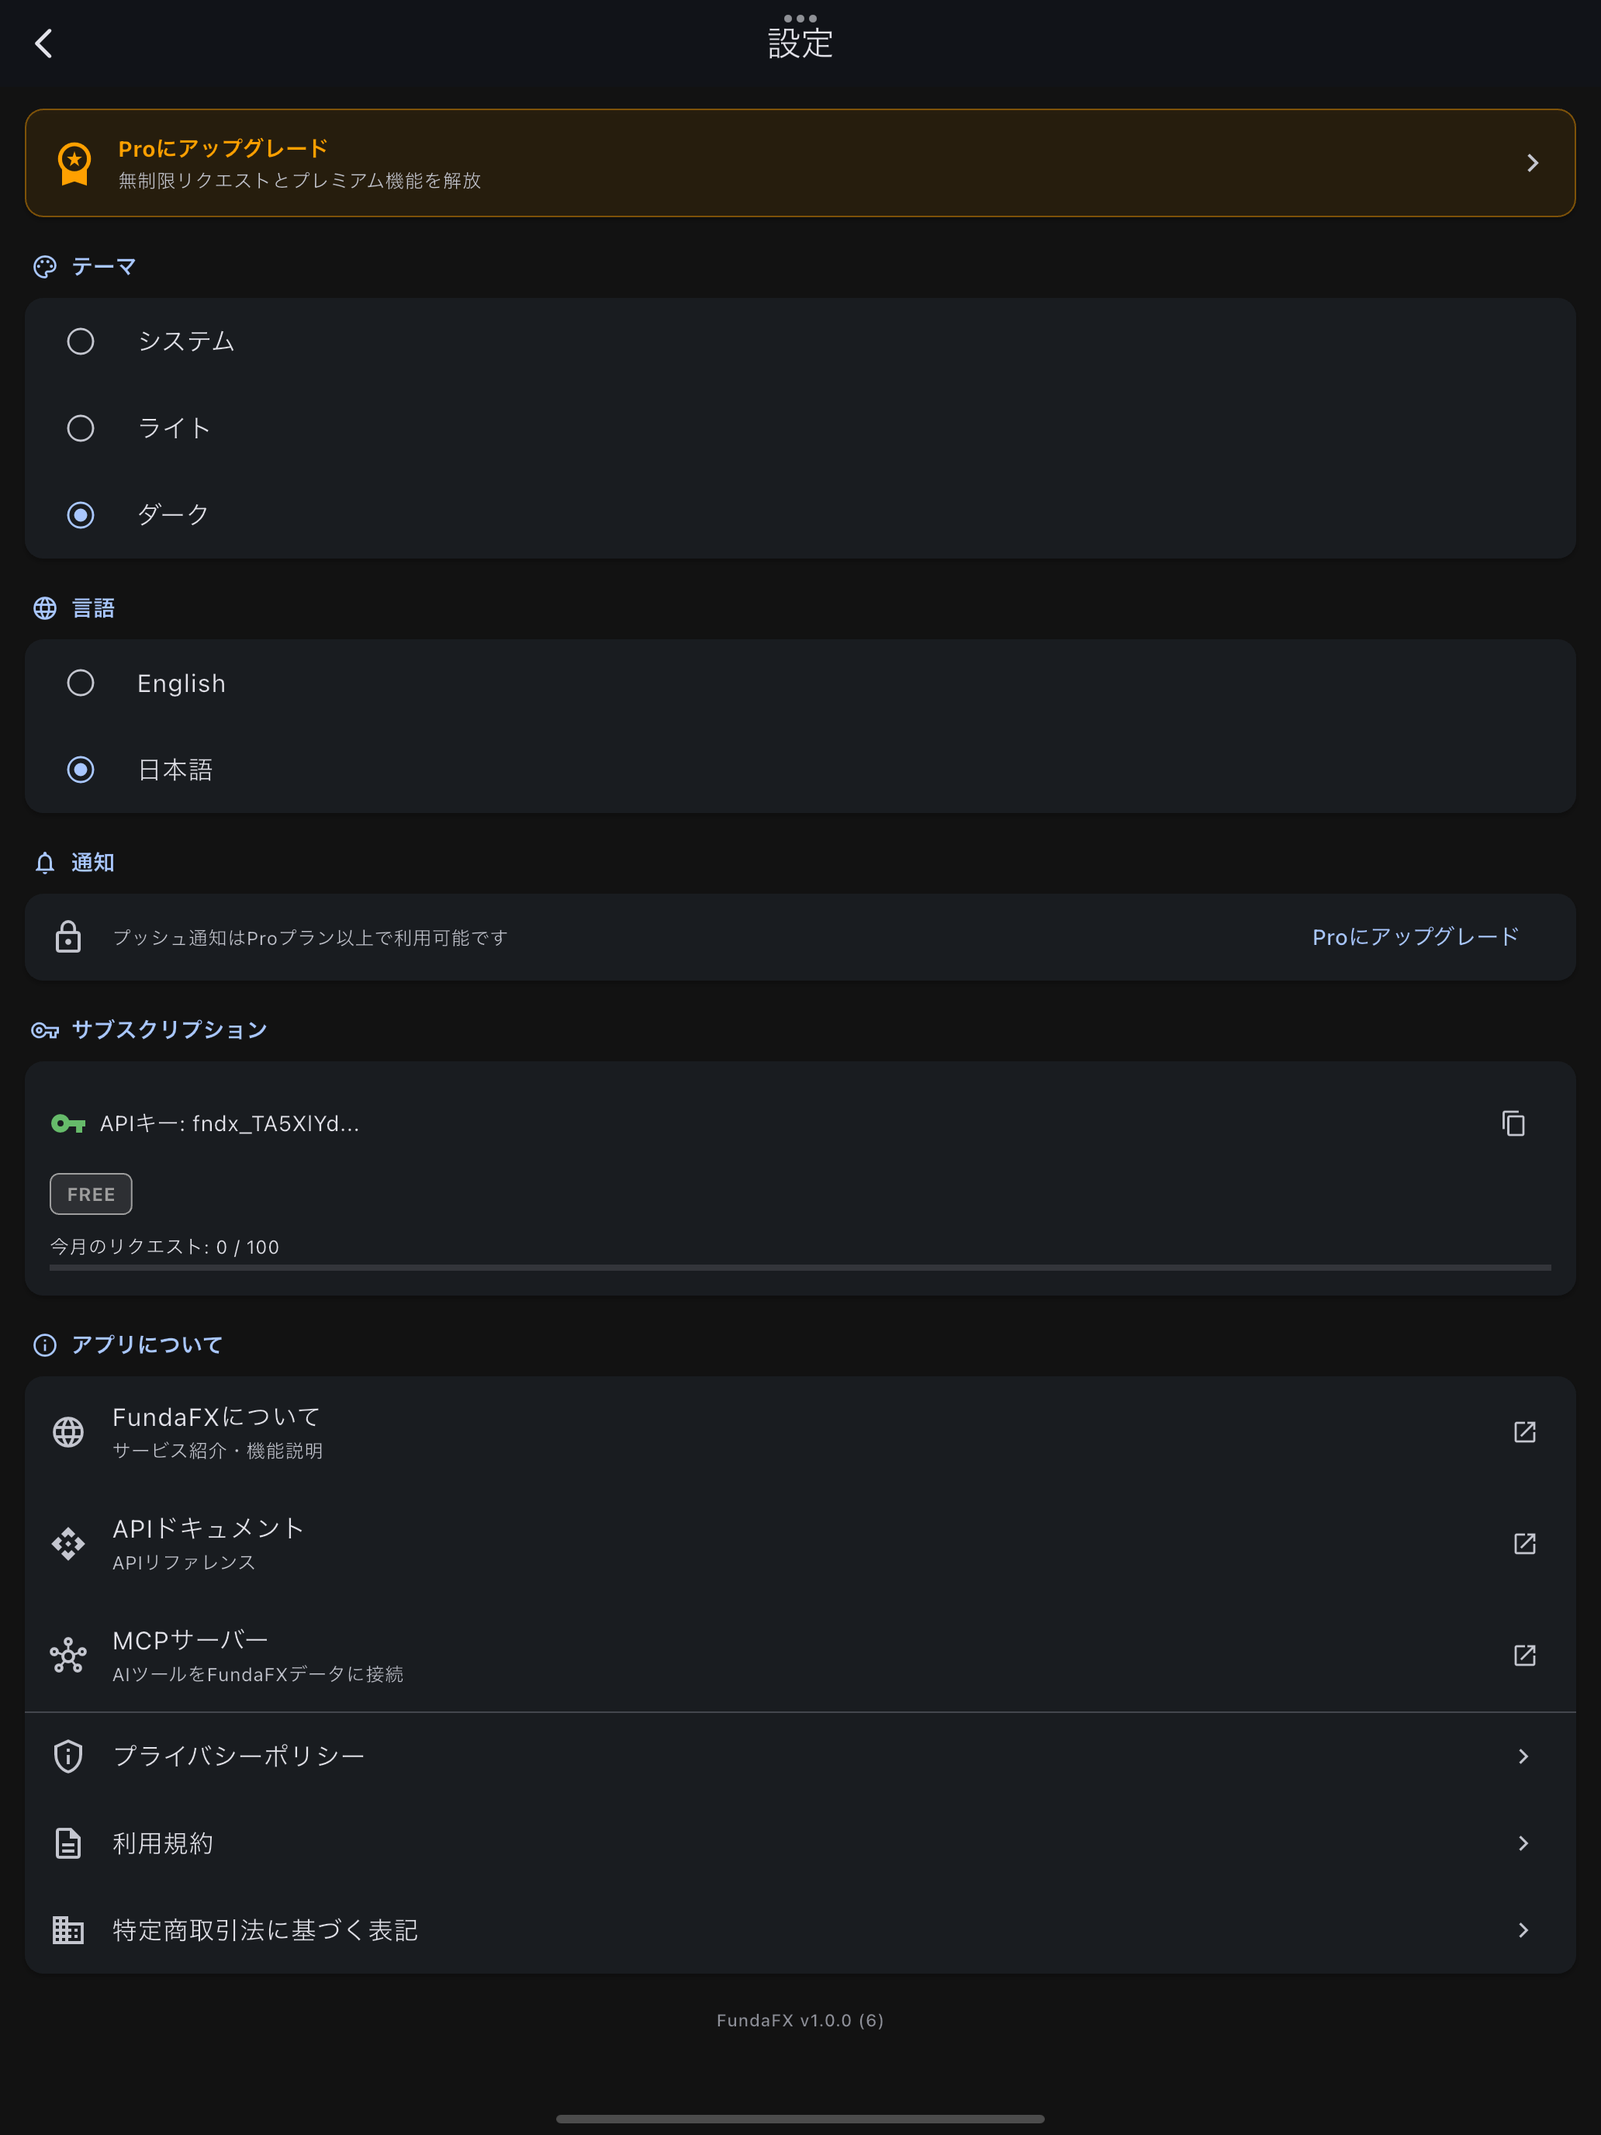Open the APIドキュメント external link icon
The height and width of the screenshot is (2135, 1601).
click(1525, 1543)
